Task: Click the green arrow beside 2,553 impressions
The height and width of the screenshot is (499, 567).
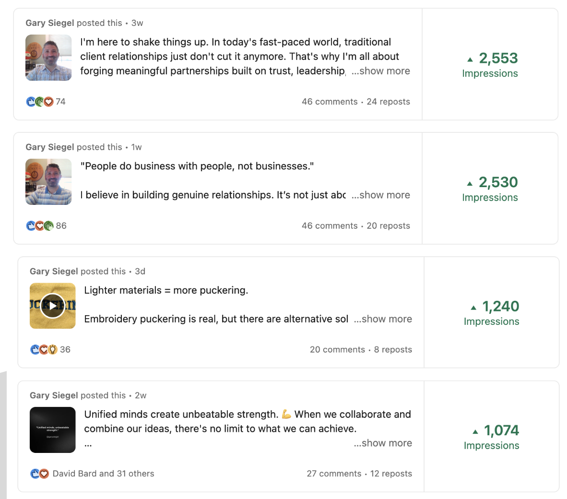Action: tap(470, 59)
